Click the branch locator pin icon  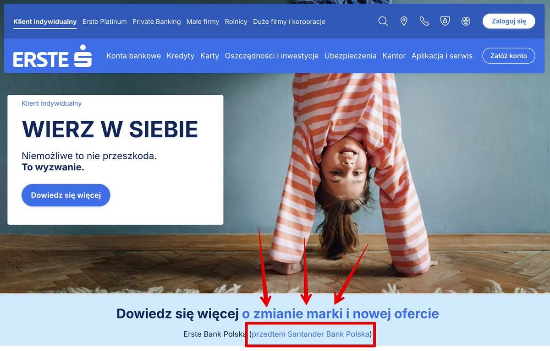pos(404,21)
